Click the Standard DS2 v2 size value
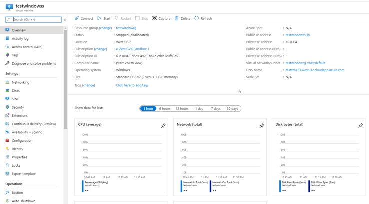The height and width of the screenshot is (204, 369). tap(147, 77)
